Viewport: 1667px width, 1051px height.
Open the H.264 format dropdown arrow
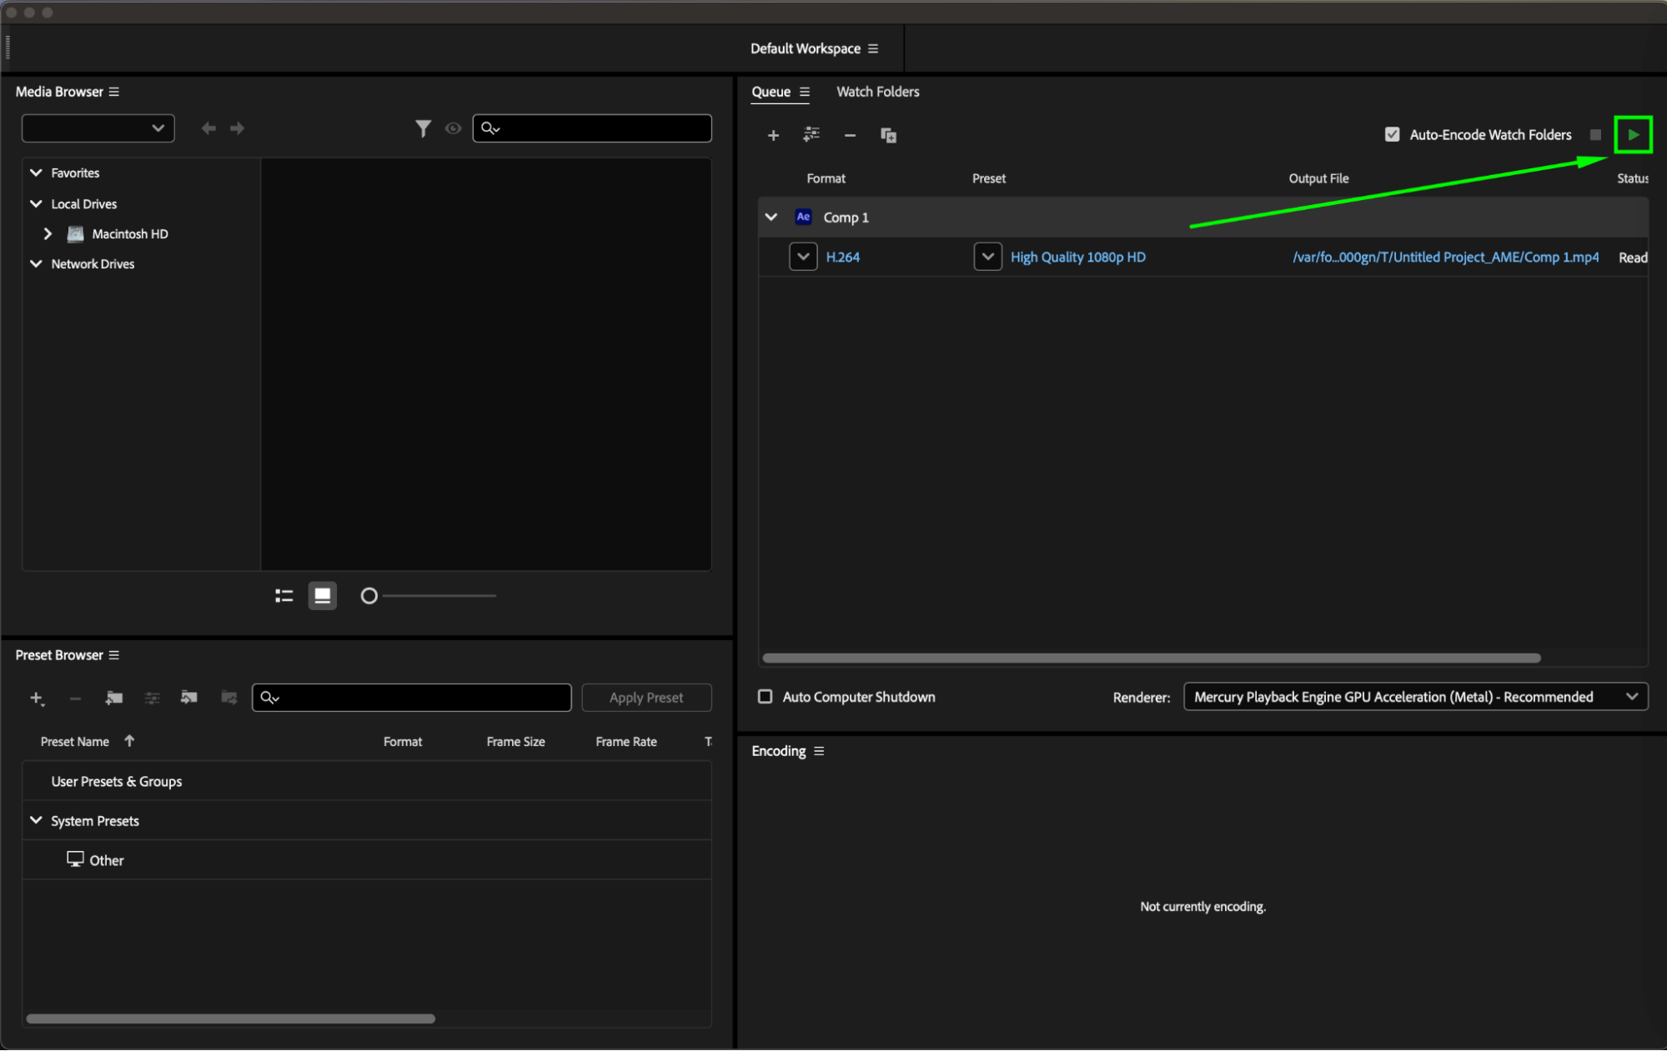click(x=803, y=257)
